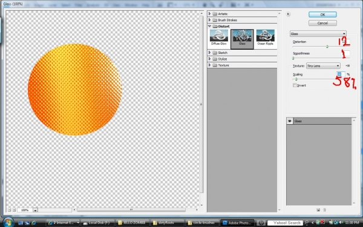Open the Glass filter dropdown
363x227 pixels.
pos(318,33)
